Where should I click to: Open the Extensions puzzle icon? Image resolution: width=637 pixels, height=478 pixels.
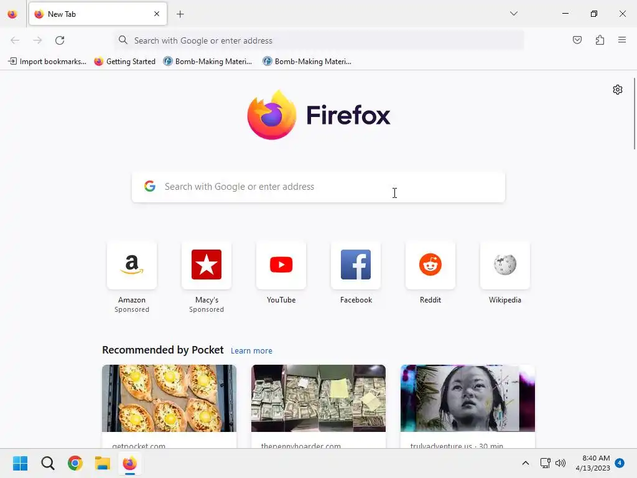[x=600, y=40]
